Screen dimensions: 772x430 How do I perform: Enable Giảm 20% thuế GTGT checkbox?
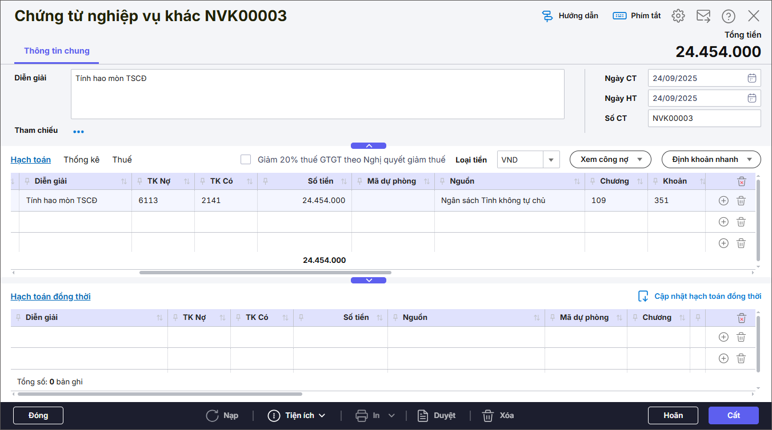(246, 160)
